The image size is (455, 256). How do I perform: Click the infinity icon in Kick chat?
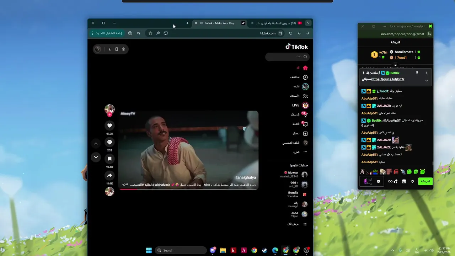click(x=390, y=181)
